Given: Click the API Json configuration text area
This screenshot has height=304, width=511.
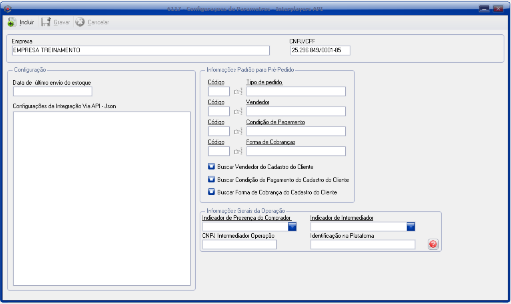Looking at the screenshot, I should pos(102,199).
